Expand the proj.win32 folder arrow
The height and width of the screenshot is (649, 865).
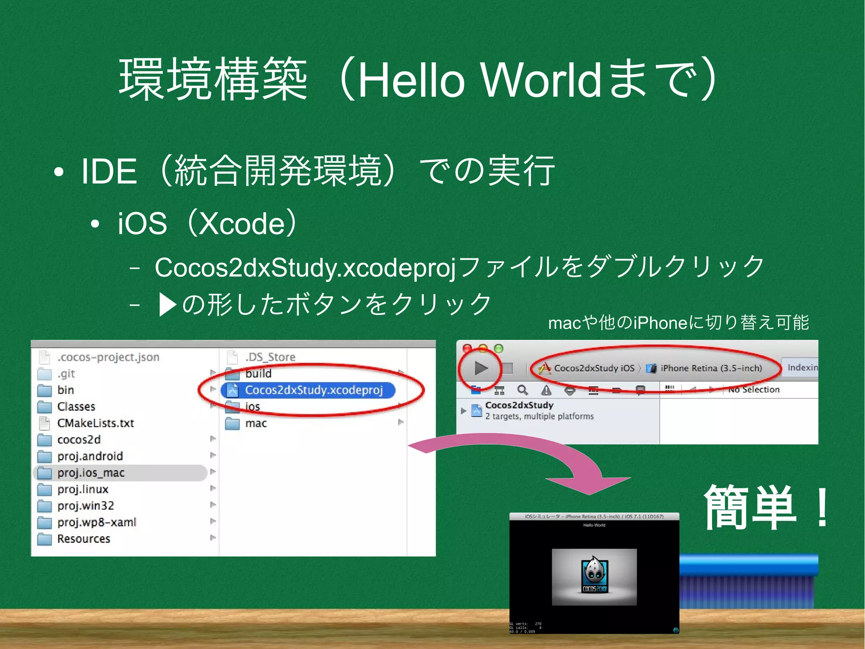click(x=213, y=505)
